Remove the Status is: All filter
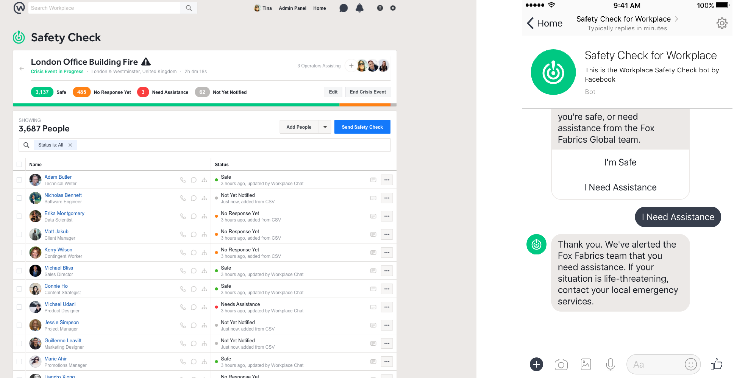Screen dimensions: 748x379 pyautogui.click(x=70, y=145)
